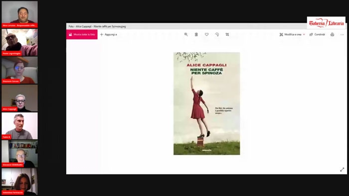Click the print icon
This screenshot has width=349, height=196.
pos(332,34)
